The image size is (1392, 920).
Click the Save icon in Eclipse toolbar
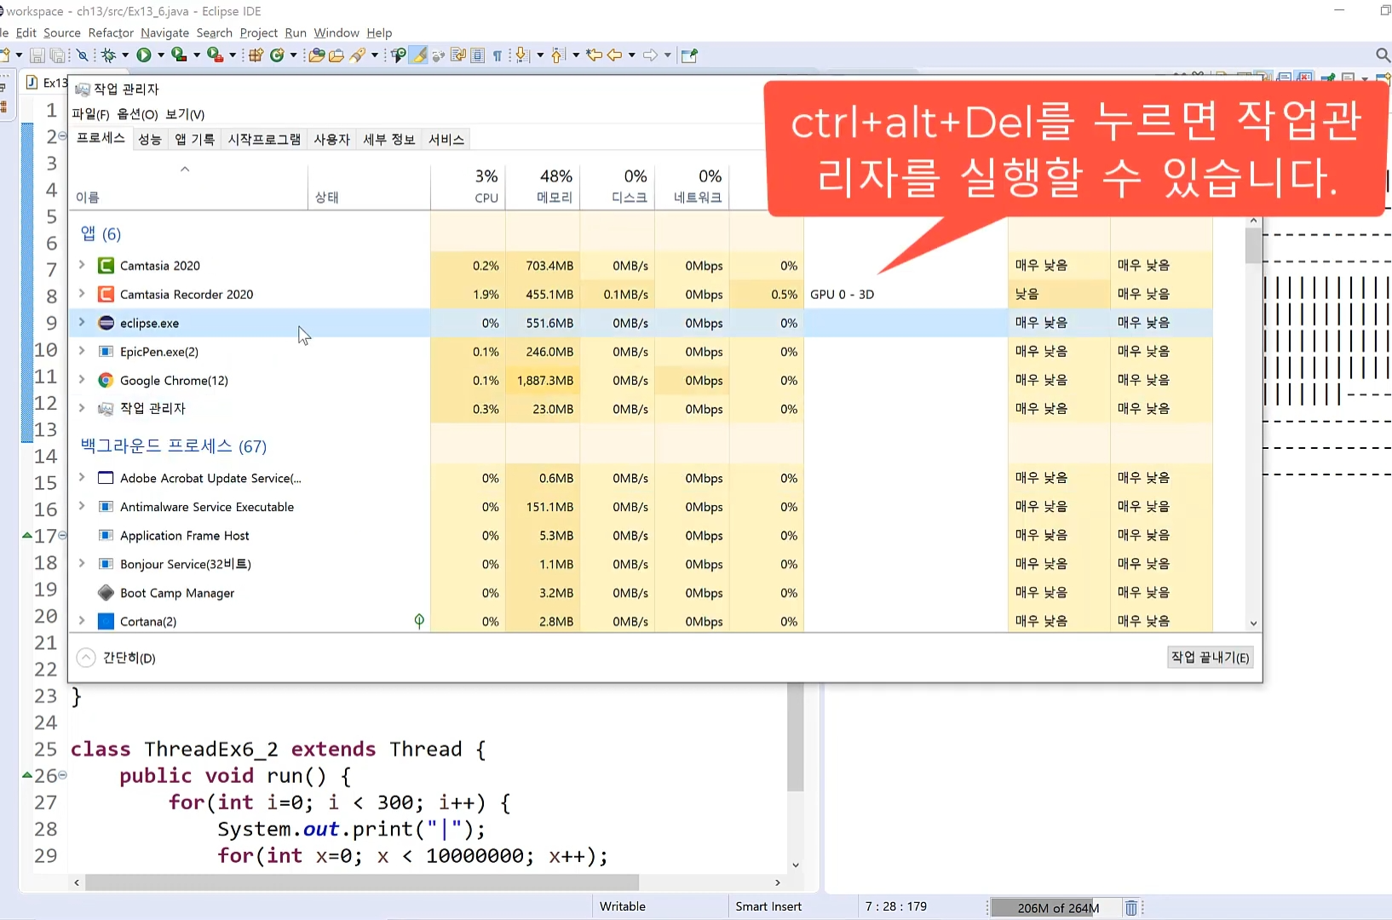coord(37,55)
